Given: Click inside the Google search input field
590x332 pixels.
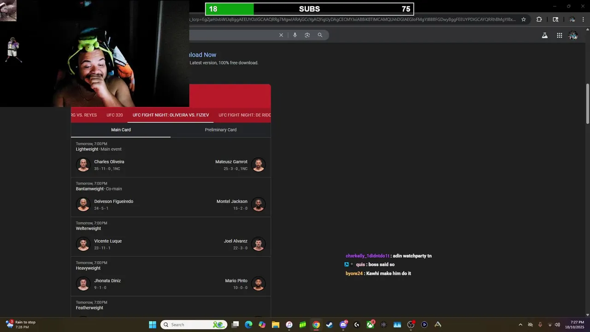Looking at the screenshot, I should (x=233, y=35).
